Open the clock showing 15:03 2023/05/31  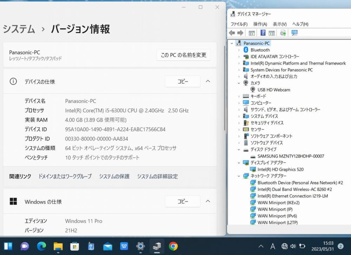322,246
